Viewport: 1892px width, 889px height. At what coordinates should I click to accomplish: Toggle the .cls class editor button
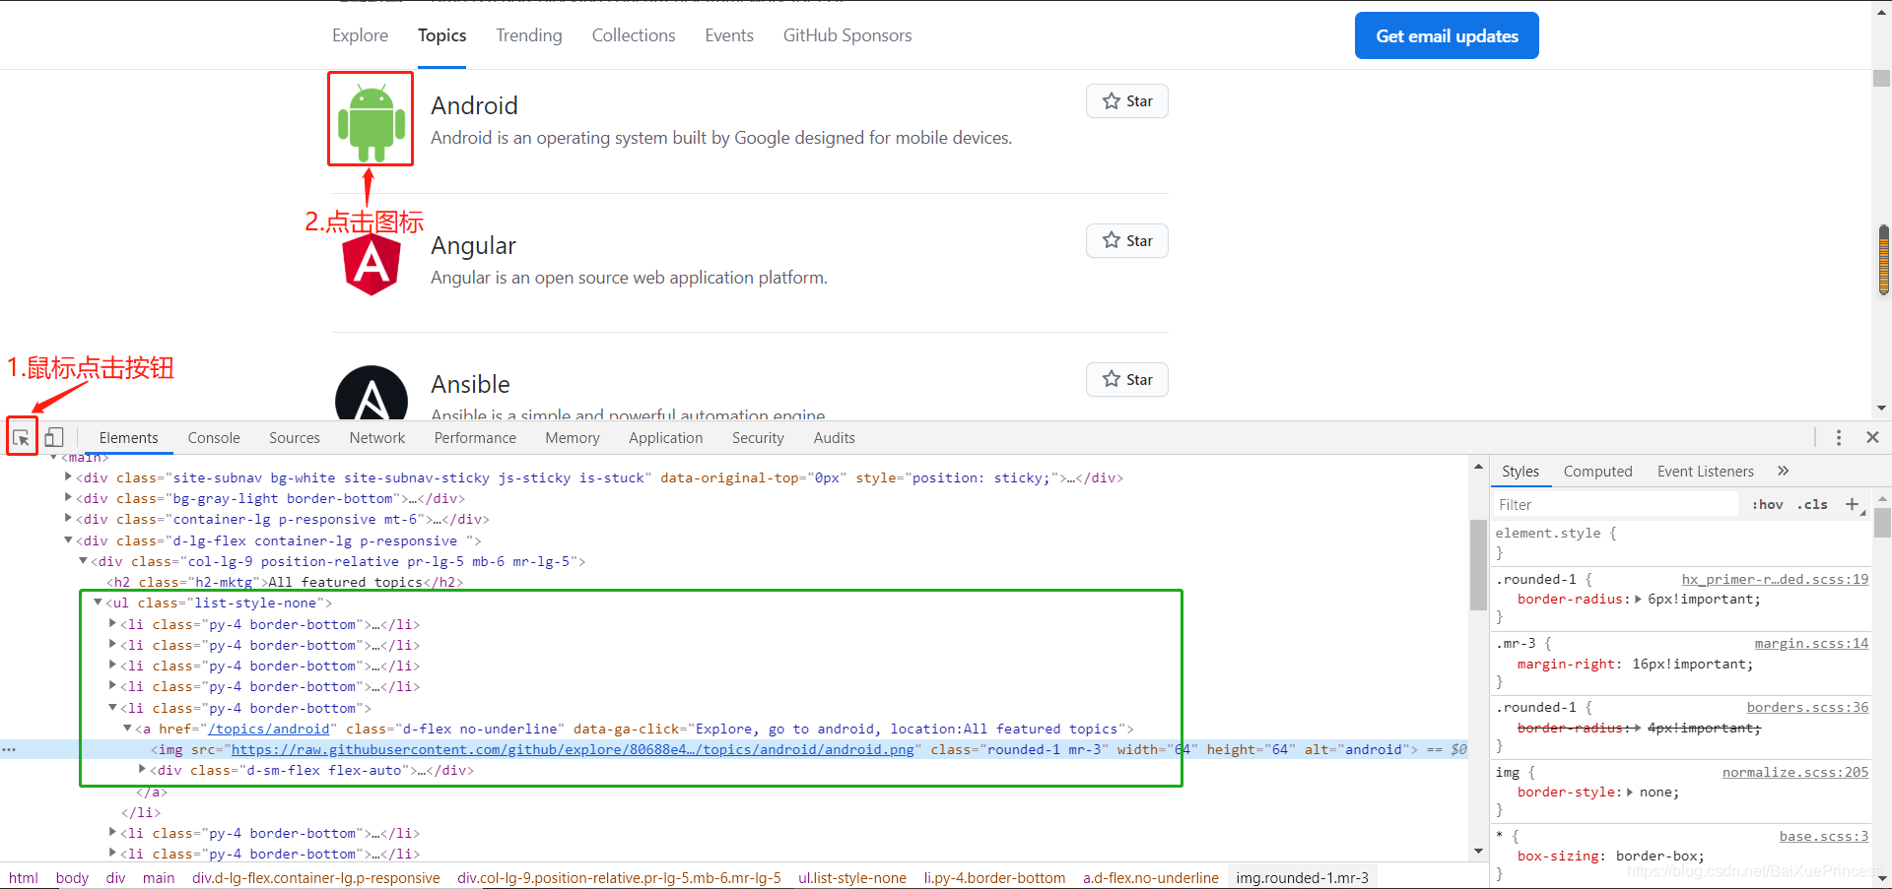point(1812,505)
